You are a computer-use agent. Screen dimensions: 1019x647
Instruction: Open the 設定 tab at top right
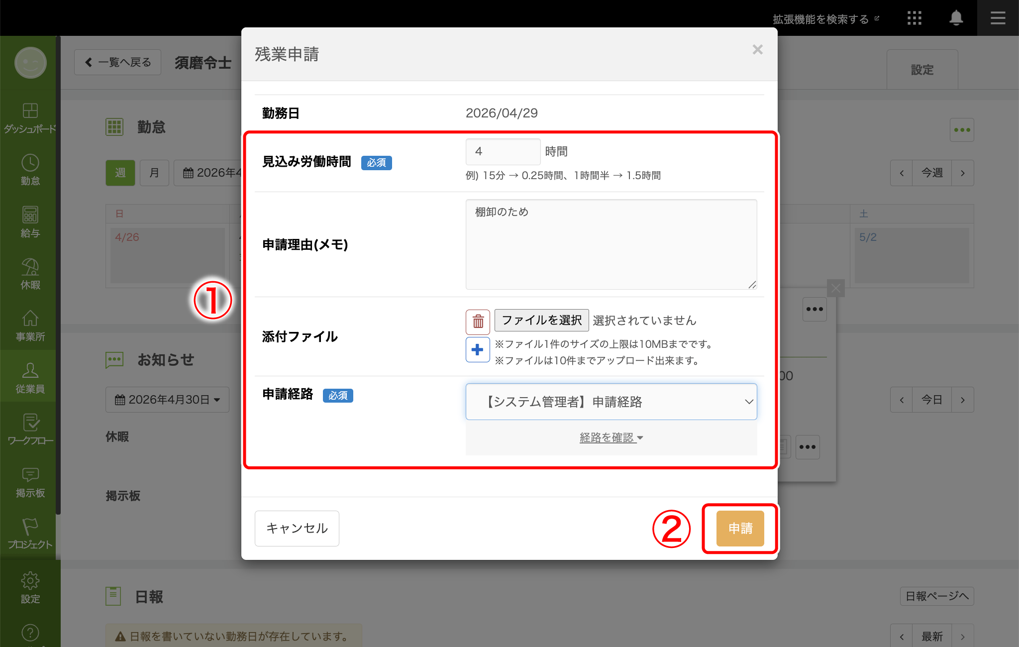(x=922, y=70)
